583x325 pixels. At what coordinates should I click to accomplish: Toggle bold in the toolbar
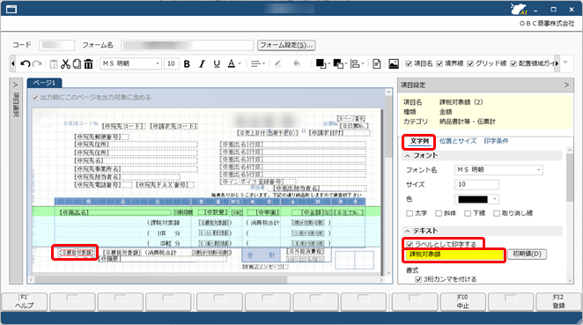pyautogui.click(x=187, y=64)
